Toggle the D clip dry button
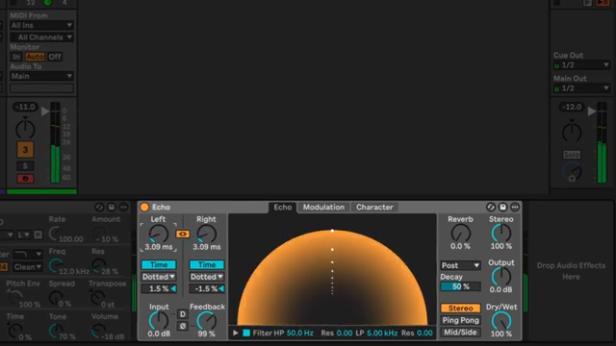The height and width of the screenshot is (346, 616). click(x=183, y=314)
